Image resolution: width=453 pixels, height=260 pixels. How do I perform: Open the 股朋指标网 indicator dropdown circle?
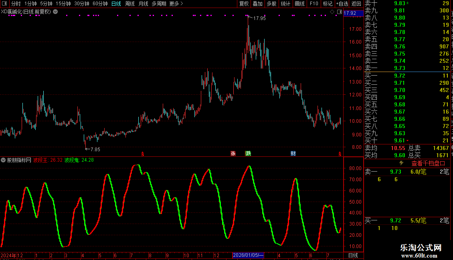point(3,160)
